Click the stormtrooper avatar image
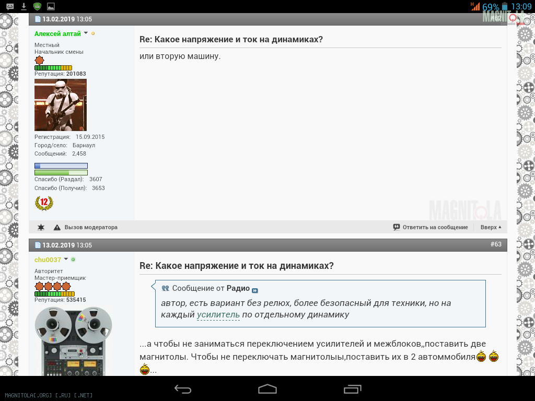 (60, 105)
